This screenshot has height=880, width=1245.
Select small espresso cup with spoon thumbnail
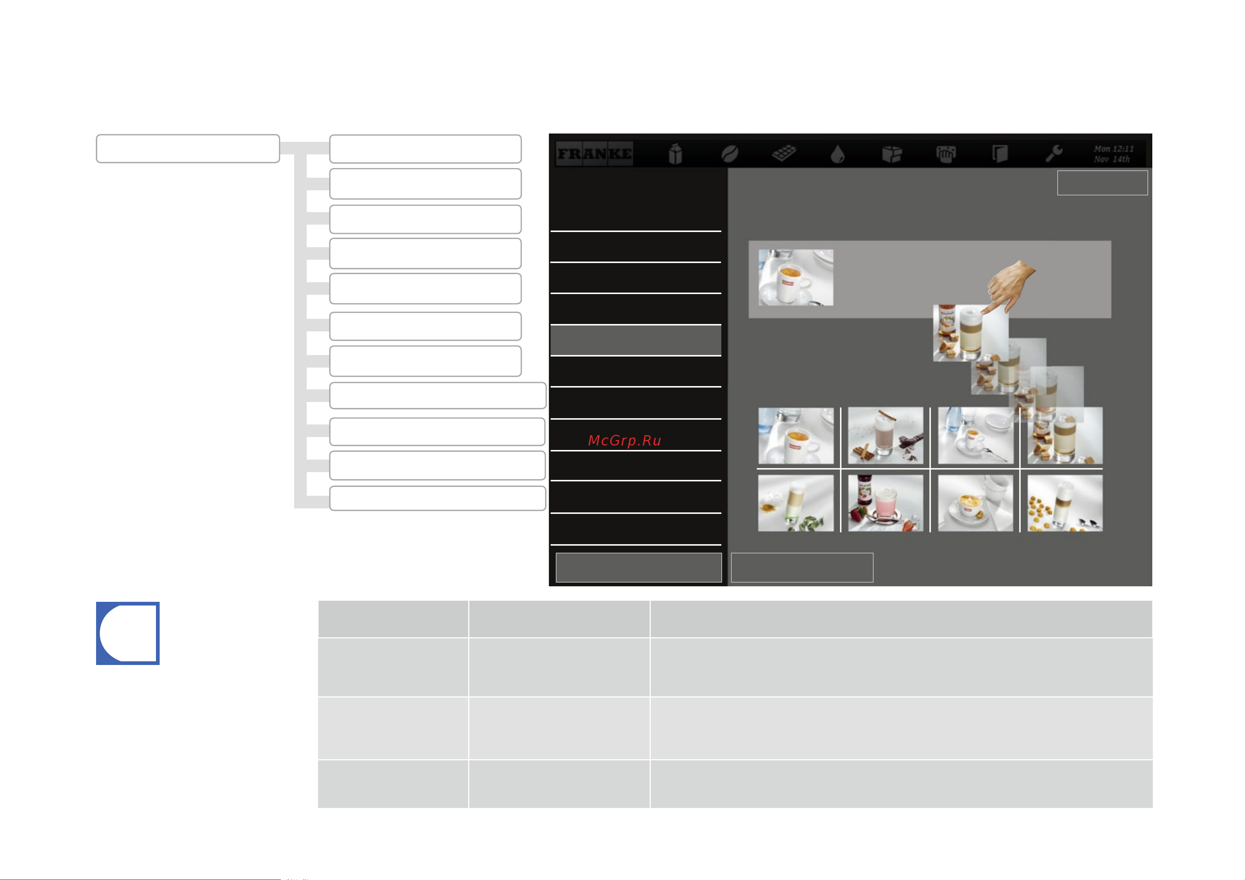976,436
